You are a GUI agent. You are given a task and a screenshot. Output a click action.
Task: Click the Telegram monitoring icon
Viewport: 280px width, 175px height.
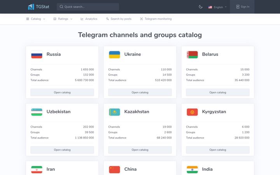(141, 19)
